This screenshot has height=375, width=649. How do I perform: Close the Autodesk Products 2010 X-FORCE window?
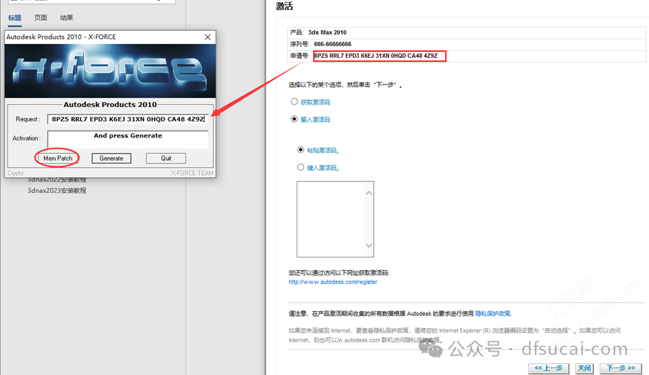point(207,37)
